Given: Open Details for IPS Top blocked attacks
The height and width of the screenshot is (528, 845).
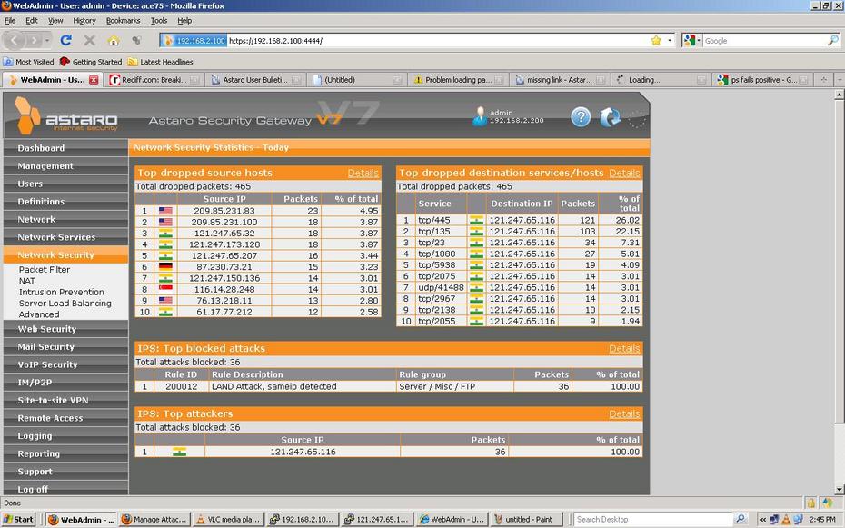Looking at the screenshot, I should tap(624, 349).
